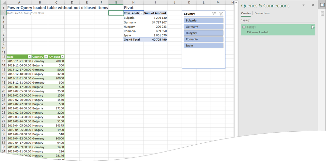Select the Table1 query entry

(278, 30)
